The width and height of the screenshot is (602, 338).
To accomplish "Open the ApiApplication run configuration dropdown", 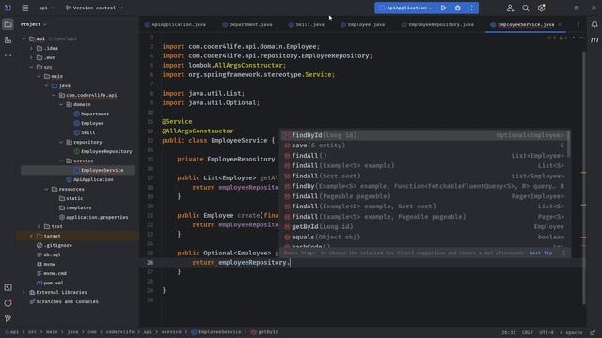I will [x=406, y=8].
